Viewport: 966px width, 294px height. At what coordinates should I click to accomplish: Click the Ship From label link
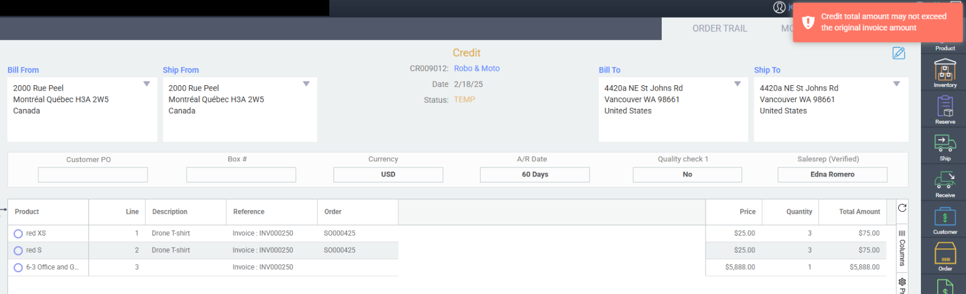click(x=181, y=70)
